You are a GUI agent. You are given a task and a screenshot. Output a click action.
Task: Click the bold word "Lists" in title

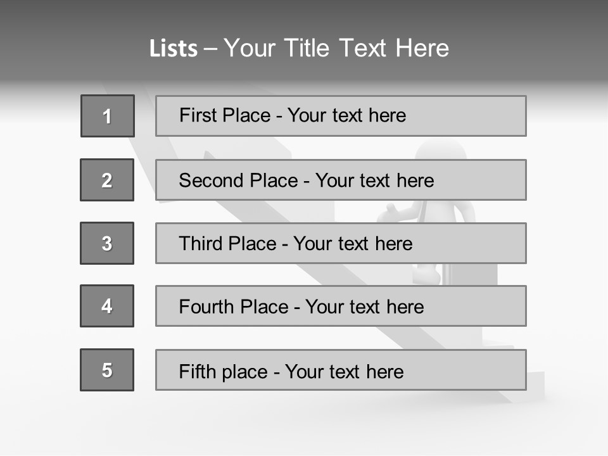click(x=174, y=48)
